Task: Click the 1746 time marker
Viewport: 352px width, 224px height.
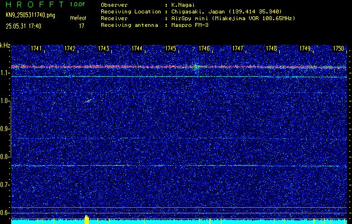Action: tap(204, 48)
